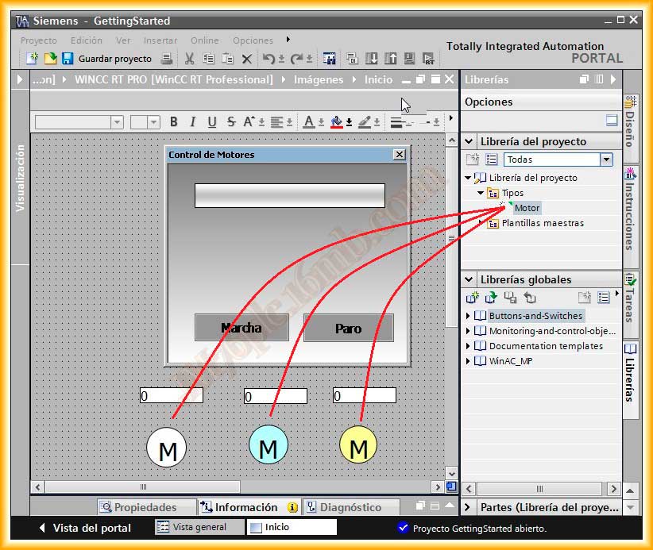Switch to the Propiedades tab
This screenshot has width=653, height=550.
pyautogui.click(x=145, y=507)
